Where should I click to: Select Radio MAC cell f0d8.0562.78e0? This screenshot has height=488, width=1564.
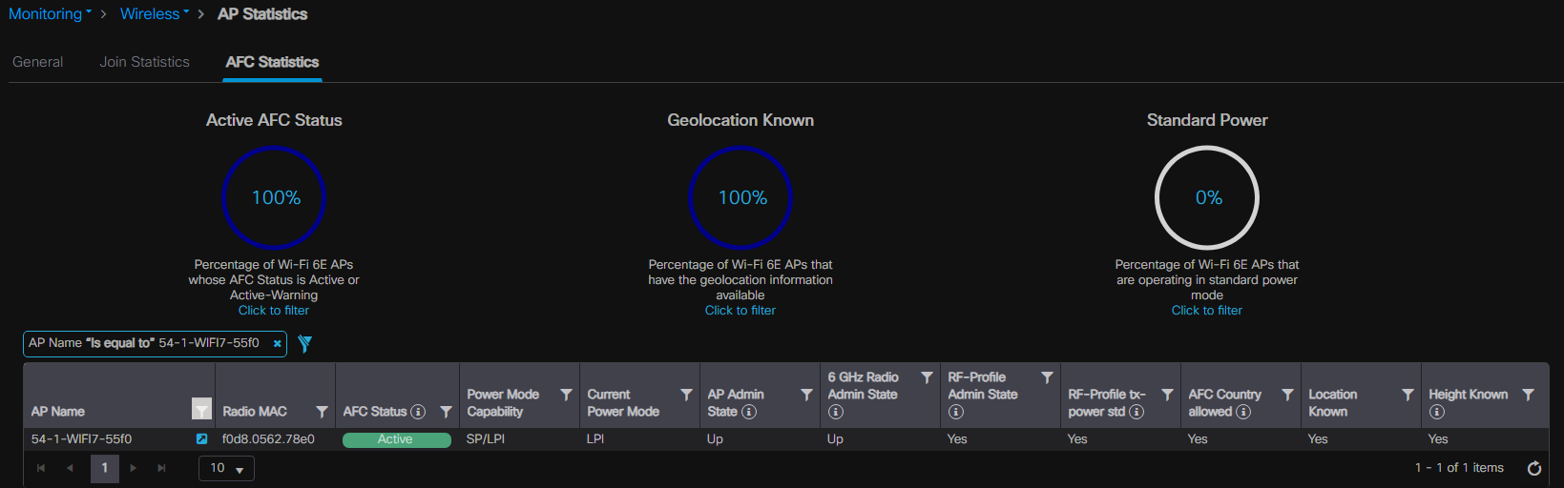[268, 439]
